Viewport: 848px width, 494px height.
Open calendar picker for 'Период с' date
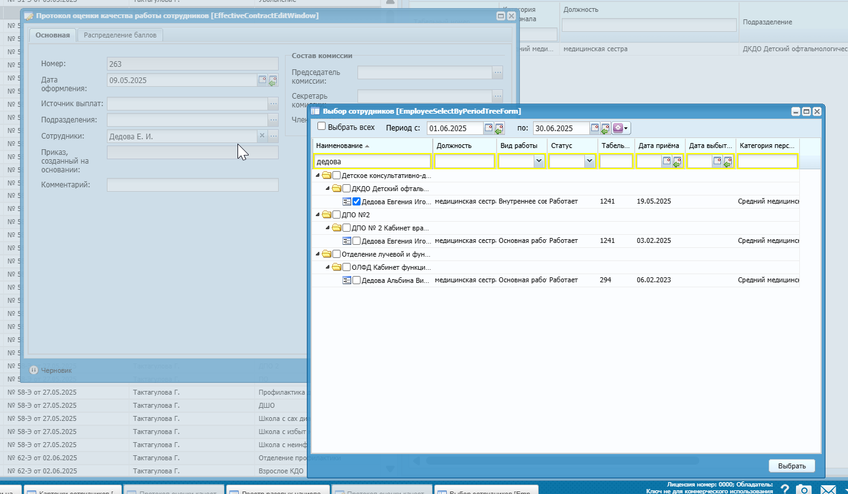click(x=489, y=128)
